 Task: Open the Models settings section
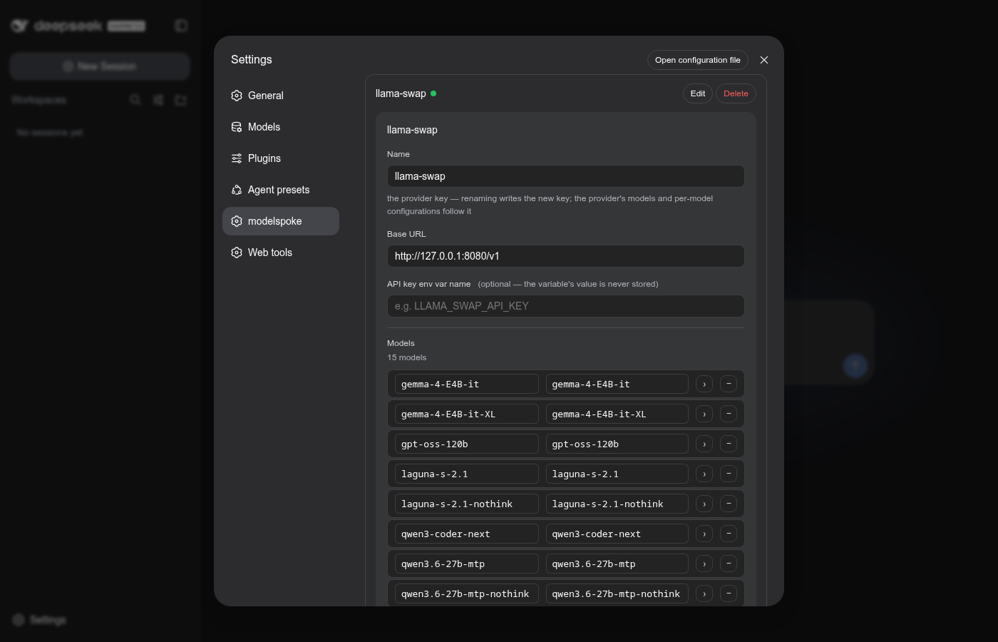click(281, 127)
